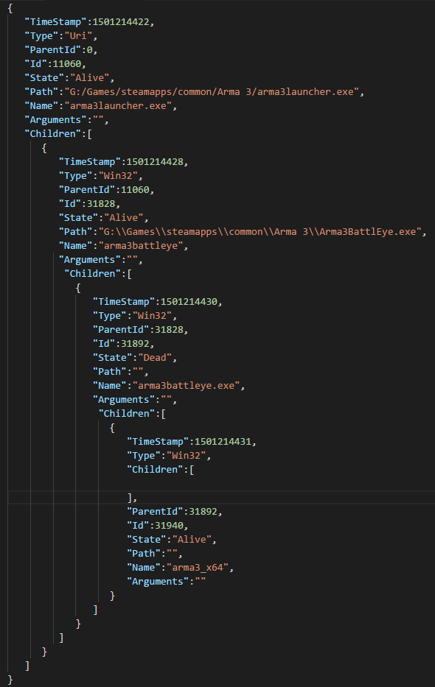This screenshot has height=687, width=435.
Task: Click the TimeStamp value 1501214431
Action: point(223,441)
